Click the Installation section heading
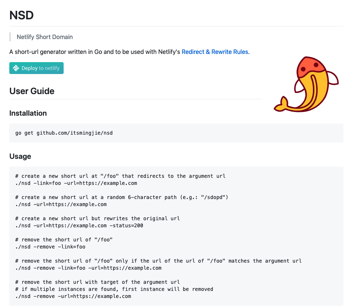 (x=28, y=113)
